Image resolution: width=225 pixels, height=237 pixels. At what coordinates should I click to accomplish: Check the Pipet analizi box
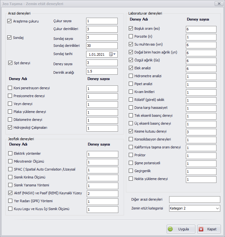pos(131,84)
